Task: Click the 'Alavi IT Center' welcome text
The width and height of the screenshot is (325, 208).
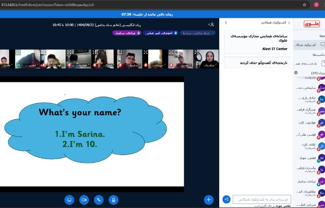Action: [275, 49]
